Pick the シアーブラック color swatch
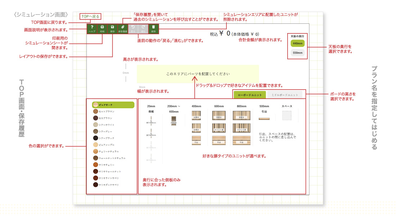Image resolution: width=396 pixels, height=216 pixels. (95, 138)
